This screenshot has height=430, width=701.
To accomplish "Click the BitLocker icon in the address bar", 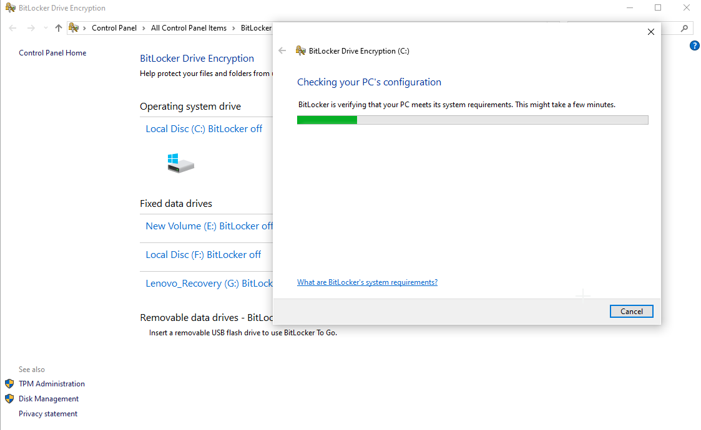I will (74, 27).
